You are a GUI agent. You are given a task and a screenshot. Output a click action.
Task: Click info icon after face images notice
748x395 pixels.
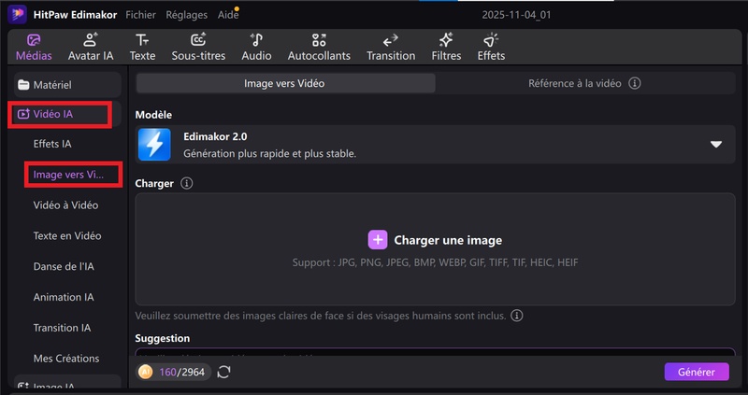(x=517, y=316)
